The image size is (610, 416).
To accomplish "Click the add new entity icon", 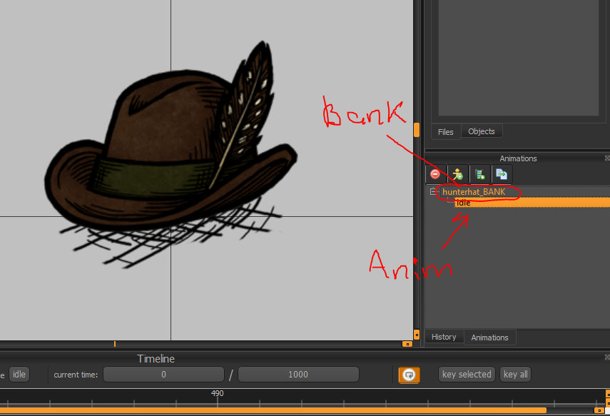I will 457,174.
